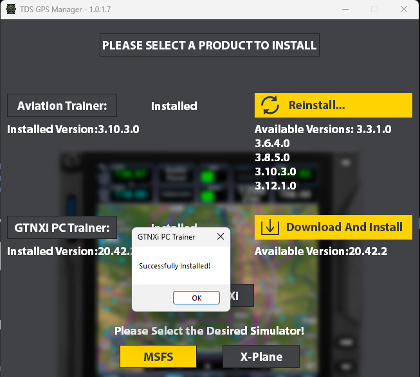The width and height of the screenshot is (420, 377).
Task: Maximize the TDS GPS Manager window
Action: (x=374, y=10)
